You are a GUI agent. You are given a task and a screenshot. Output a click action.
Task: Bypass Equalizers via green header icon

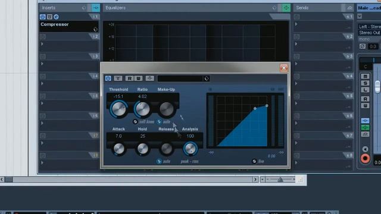[286, 8]
